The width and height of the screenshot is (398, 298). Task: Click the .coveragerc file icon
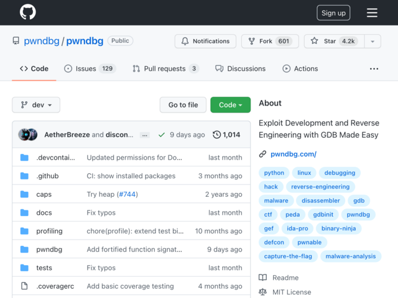click(24, 286)
